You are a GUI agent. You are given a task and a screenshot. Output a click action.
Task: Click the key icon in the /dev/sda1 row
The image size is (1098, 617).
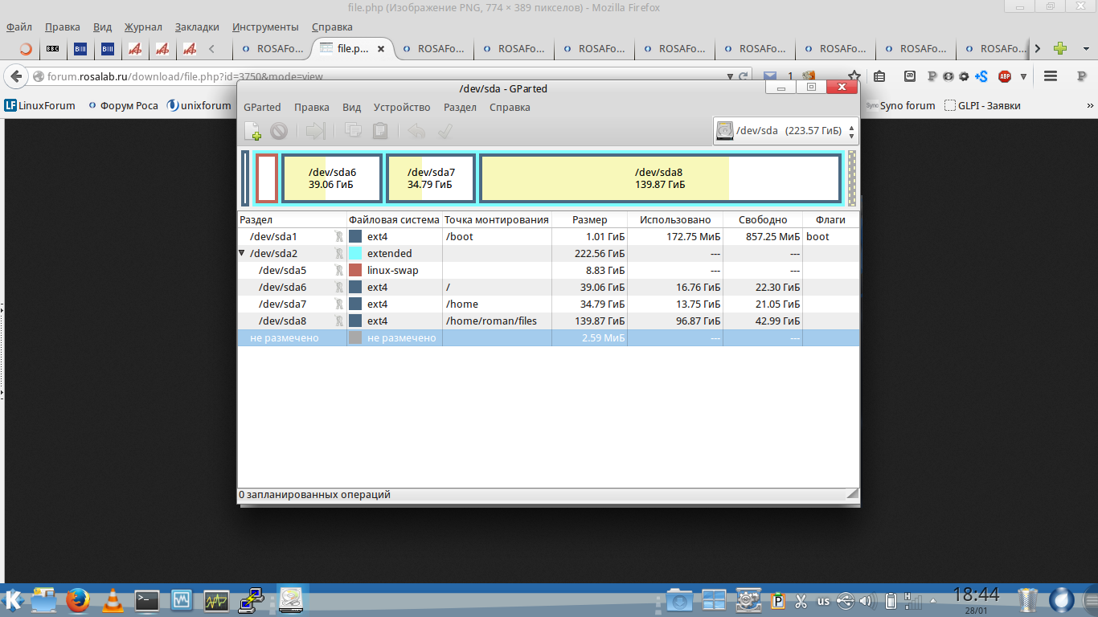339,236
